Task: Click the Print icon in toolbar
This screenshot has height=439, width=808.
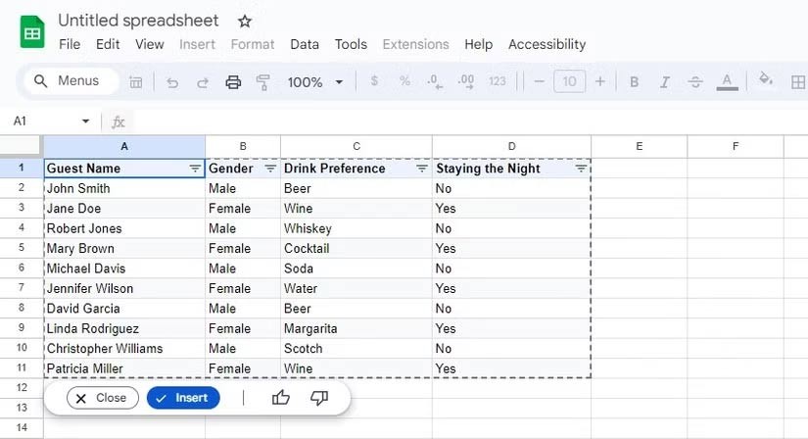Action: tap(233, 82)
